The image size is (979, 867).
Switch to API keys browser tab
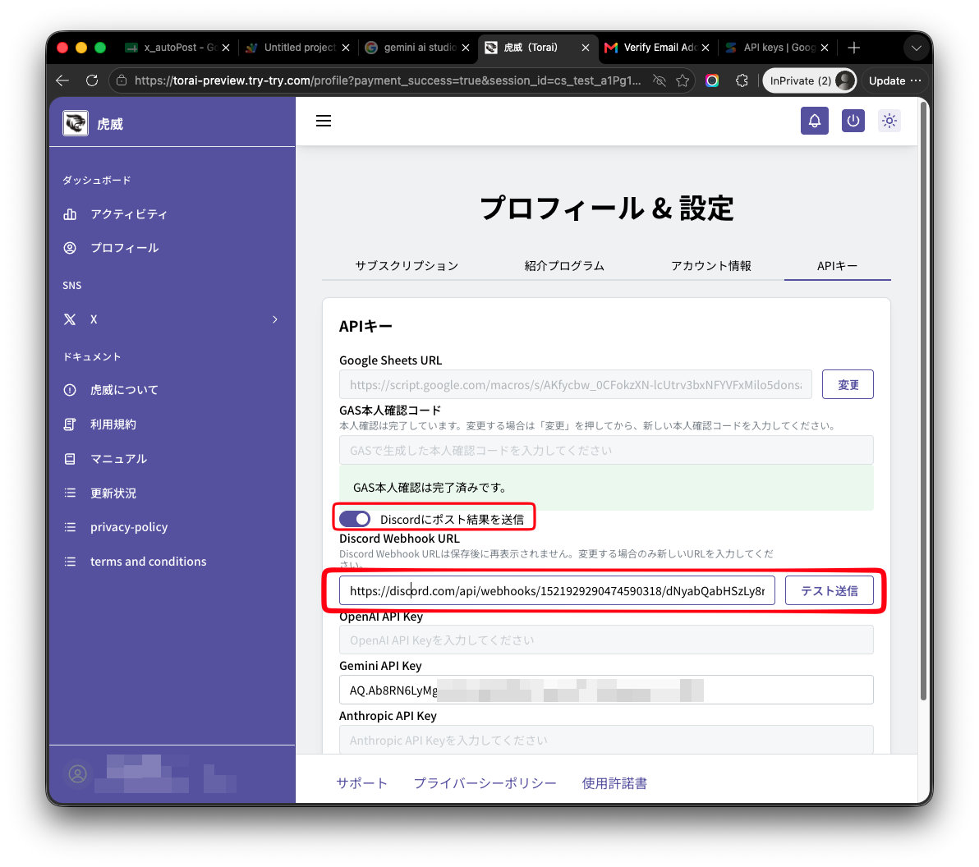point(777,48)
